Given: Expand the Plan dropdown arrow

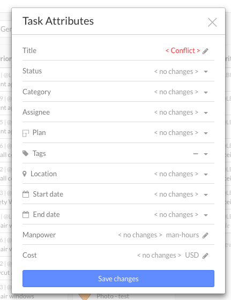Looking at the screenshot, I should click(x=206, y=133).
